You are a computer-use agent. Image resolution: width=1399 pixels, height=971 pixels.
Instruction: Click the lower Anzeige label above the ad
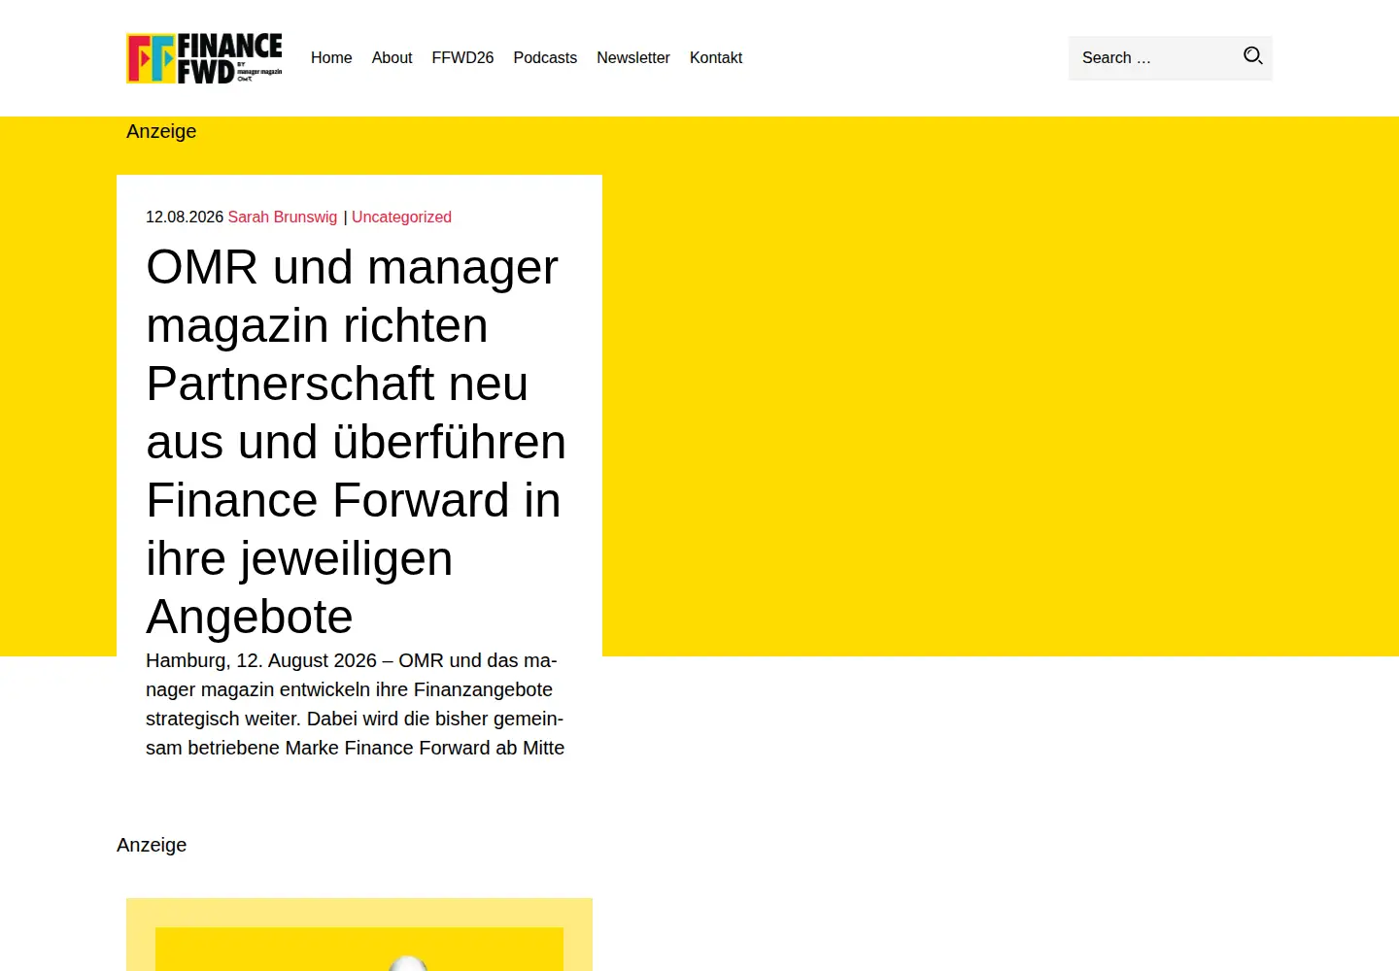click(152, 846)
